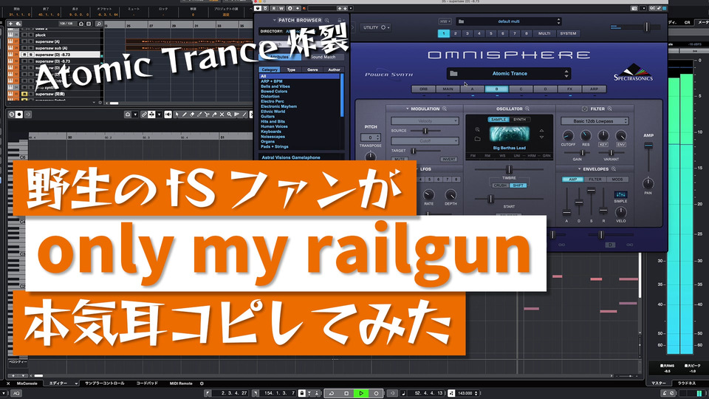Click the MULTI button
Viewport: 709px width, 399px height.
pyautogui.click(x=544, y=33)
